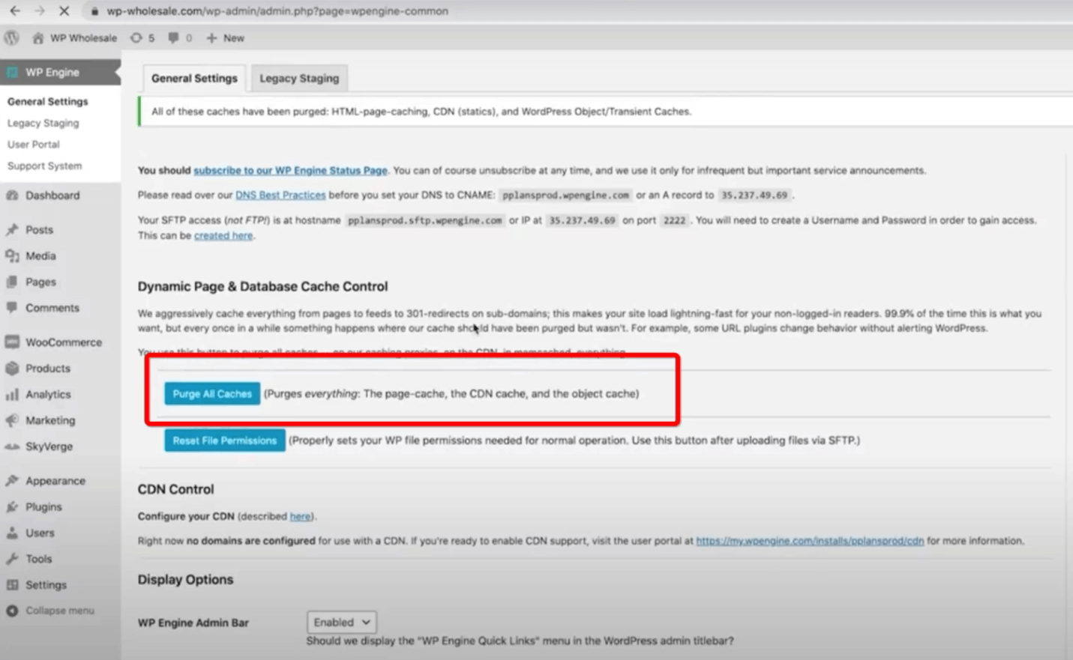1073x660 pixels.
Task: Click the Settings icon in sidebar
Action: 12,585
